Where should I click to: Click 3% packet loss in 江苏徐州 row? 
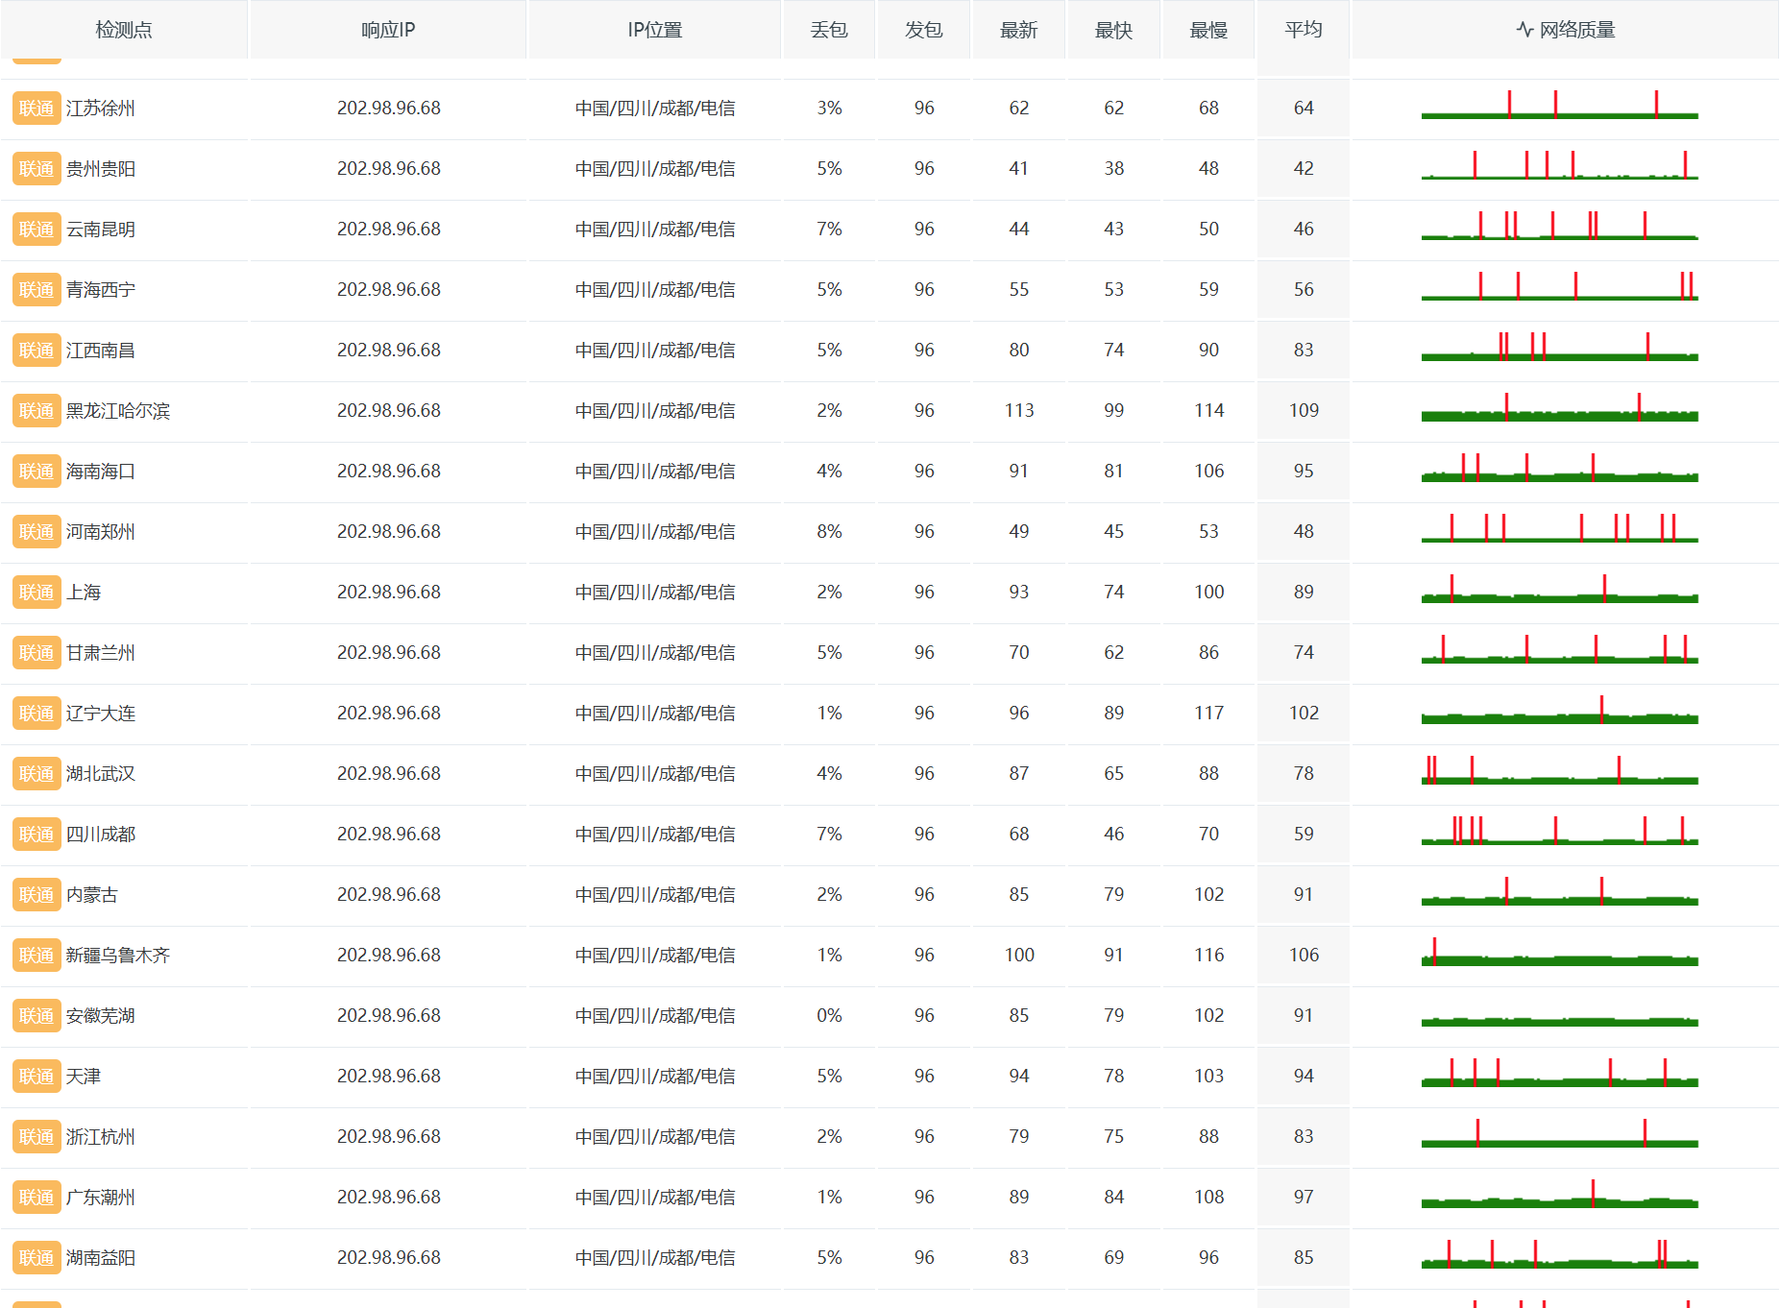[x=829, y=109]
